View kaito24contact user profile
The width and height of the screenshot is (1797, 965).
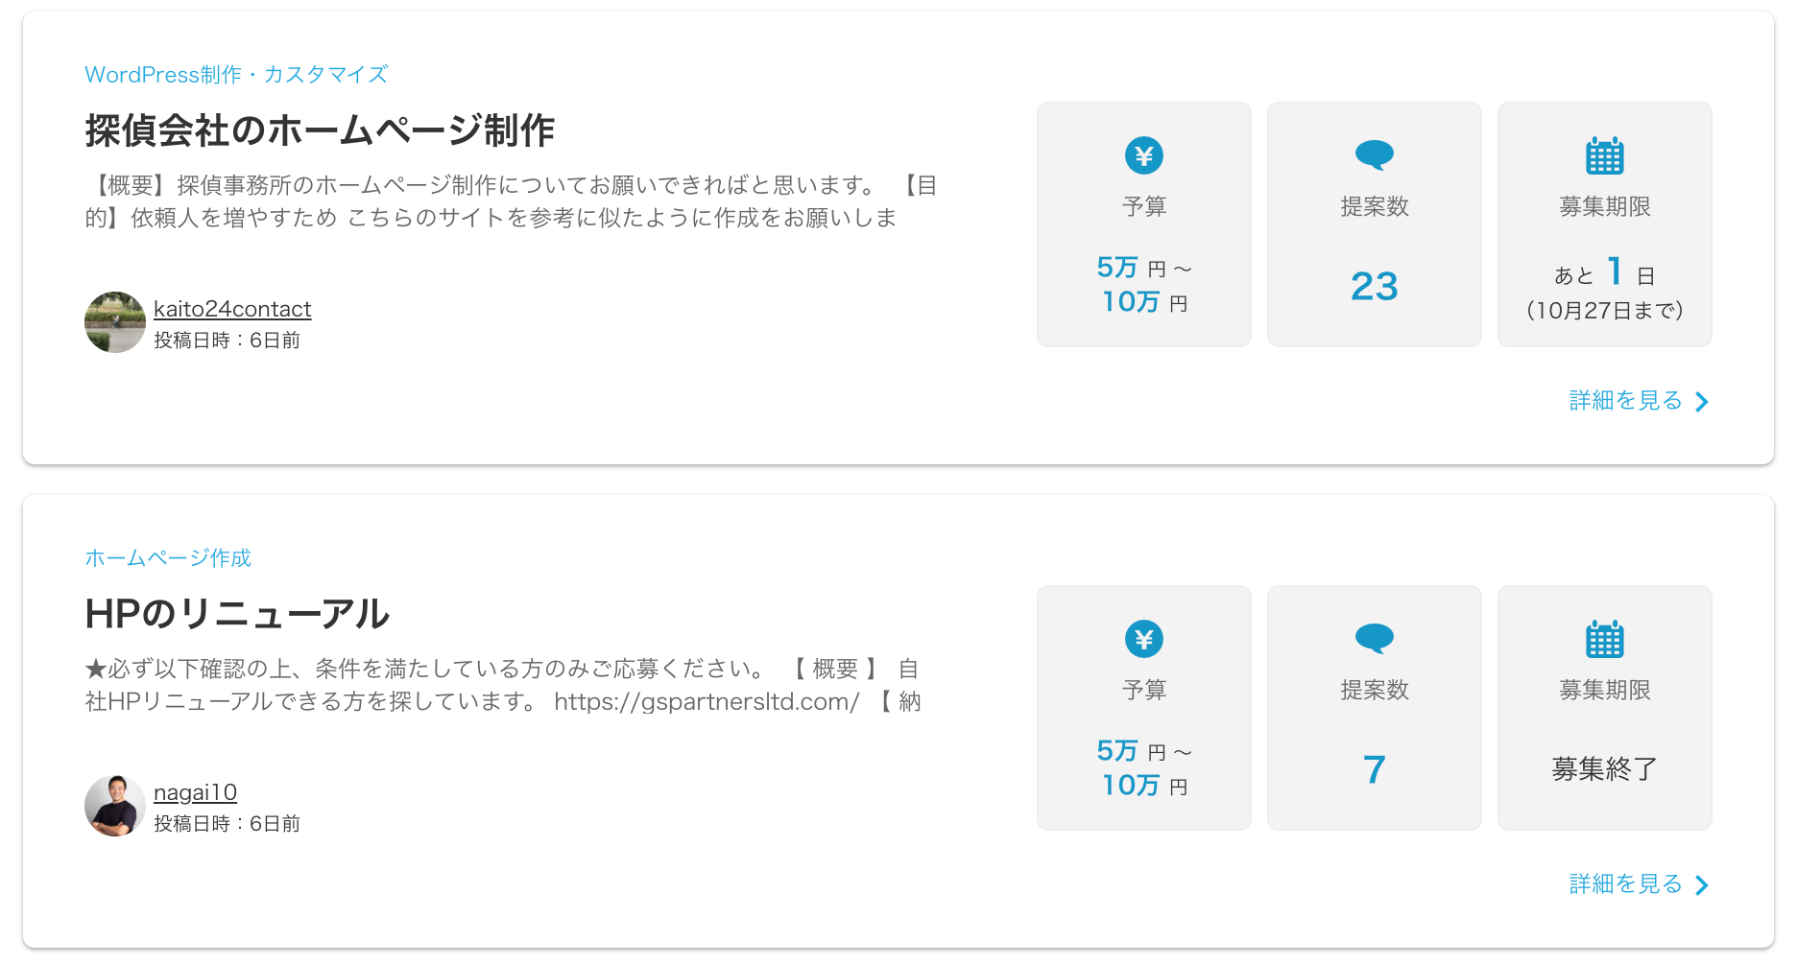[x=232, y=309]
